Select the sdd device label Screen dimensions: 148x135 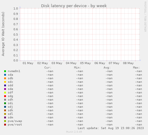click(x=10, y=85)
